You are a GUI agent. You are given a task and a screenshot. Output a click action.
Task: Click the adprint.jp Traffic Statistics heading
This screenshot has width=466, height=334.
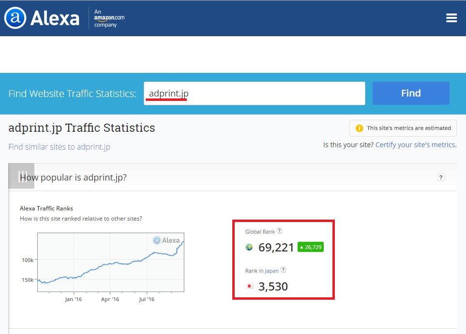coord(82,128)
